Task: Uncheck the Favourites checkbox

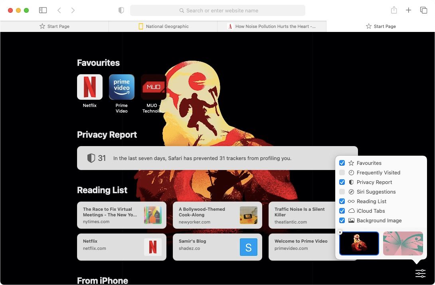Action: pyautogui.click(x=342, y=163)
